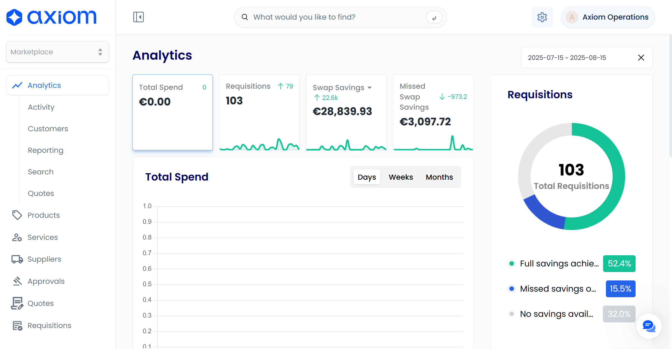Open the Axiom Operations account button

[x=608, y=17]
